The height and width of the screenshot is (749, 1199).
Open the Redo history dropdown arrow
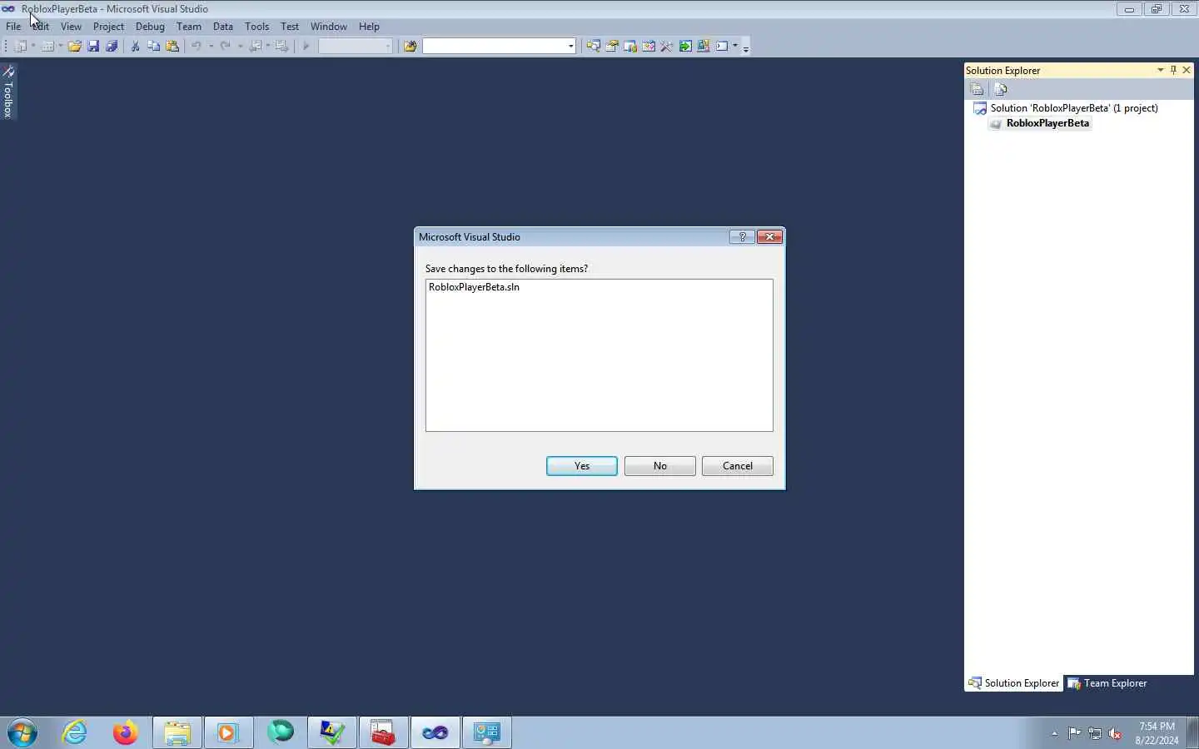[x=240, y=47]
